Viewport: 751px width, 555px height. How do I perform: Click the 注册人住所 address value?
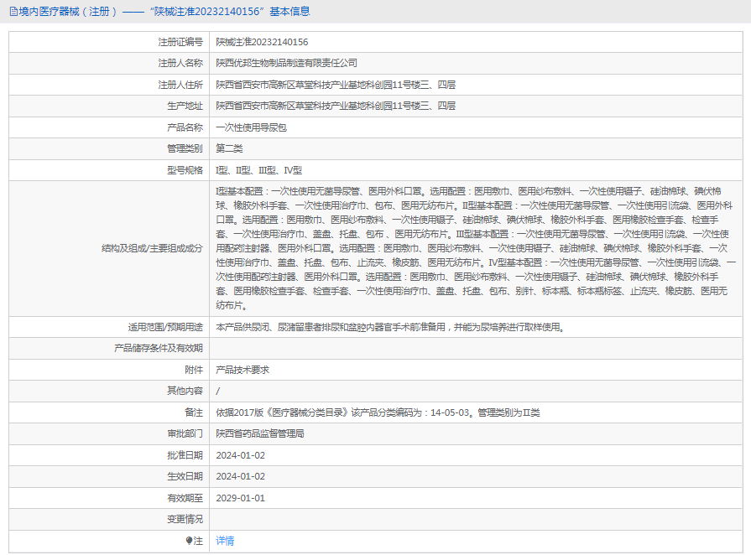[x=336, y=85]
